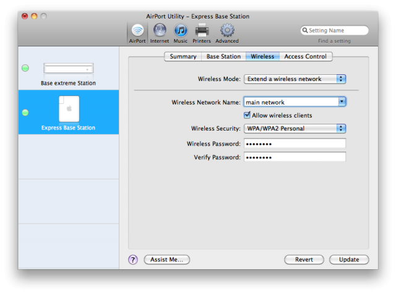The width and height of the screenshot is (396, 294).
Task: Click green status light of Express Base Station
Action: coord(25,113)
